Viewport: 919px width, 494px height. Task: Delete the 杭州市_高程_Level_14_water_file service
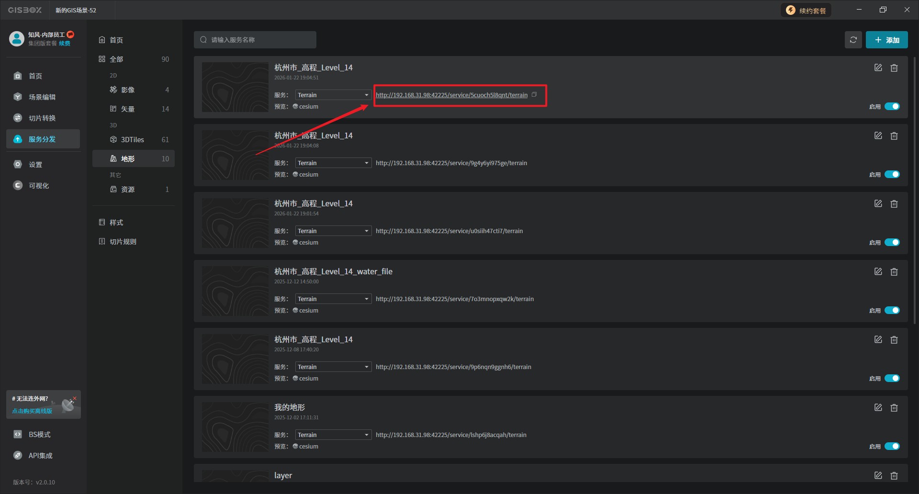pyautogui.click(x=894, y=272)
